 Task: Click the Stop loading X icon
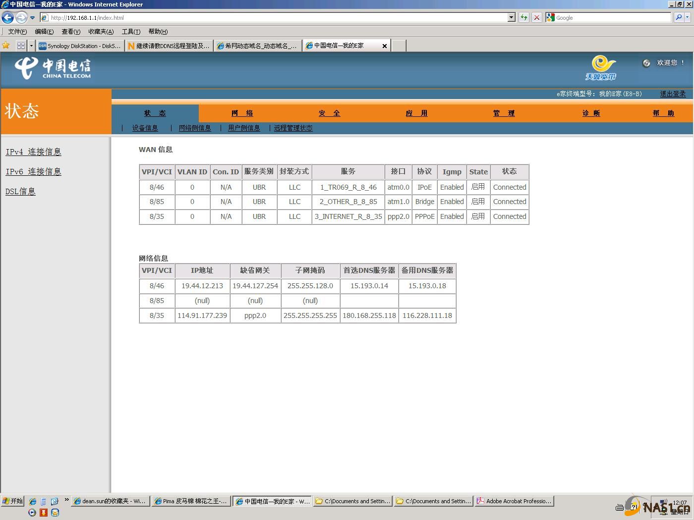536,17
